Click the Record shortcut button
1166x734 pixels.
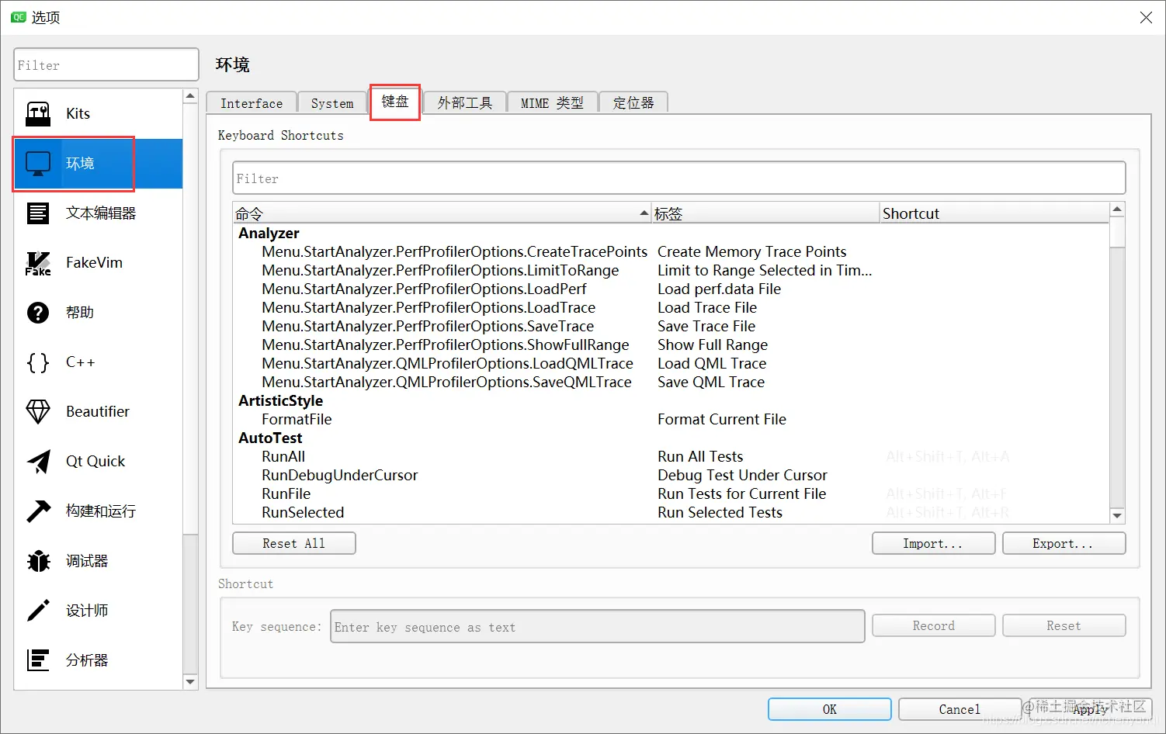933,625
